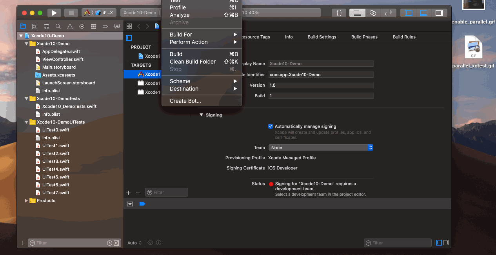The image size is (496, 255).
Task: Switch to the Version editor
Action: point(388,13)
